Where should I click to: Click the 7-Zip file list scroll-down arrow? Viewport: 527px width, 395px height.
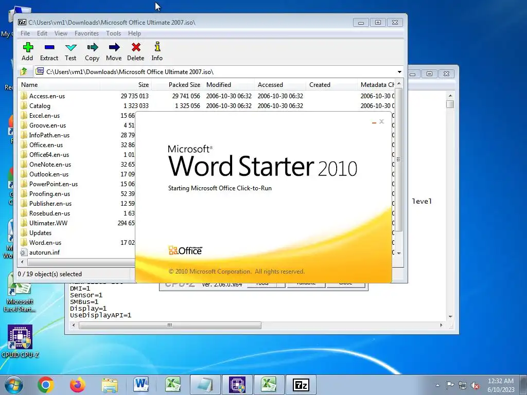[399, 253]
